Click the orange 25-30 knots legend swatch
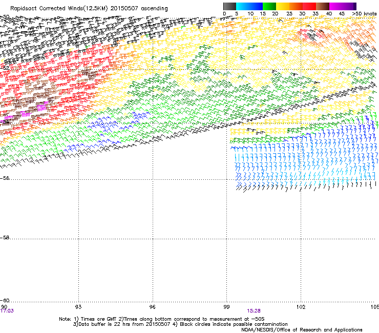This screenshot has width=379, height=333. point(296,6)
